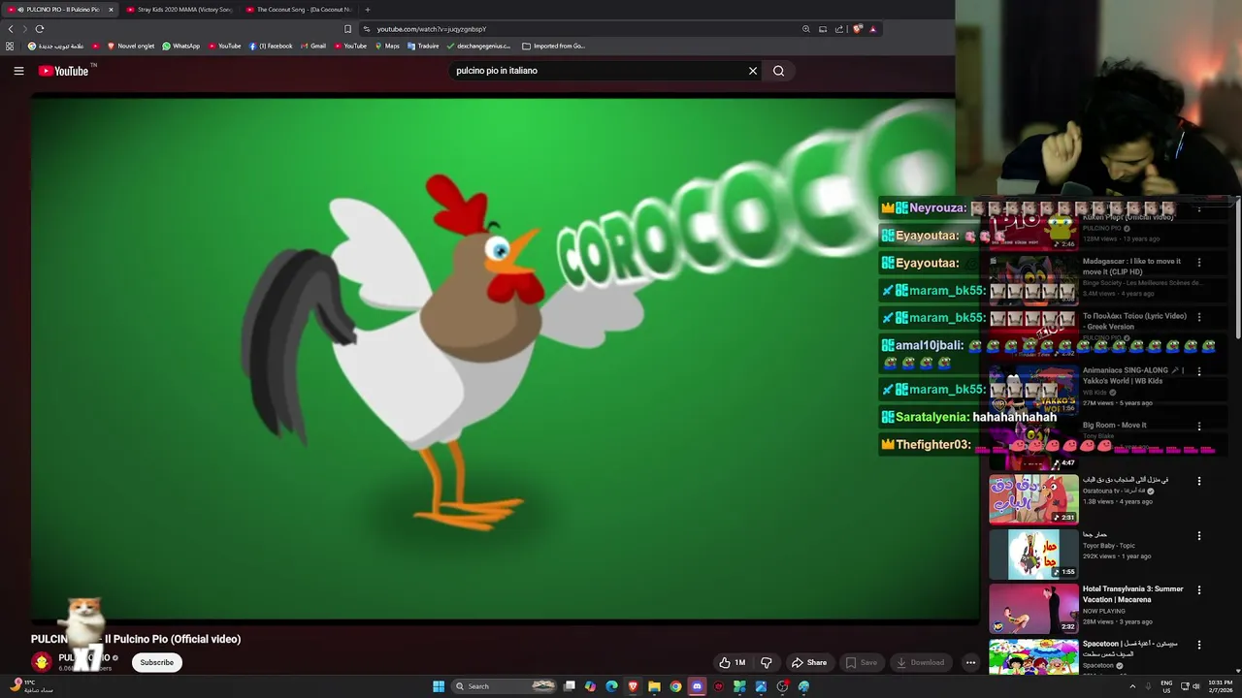Open the Brave Shields lion icon
This screenshot has height=698, width=1242.
(857, 29)
